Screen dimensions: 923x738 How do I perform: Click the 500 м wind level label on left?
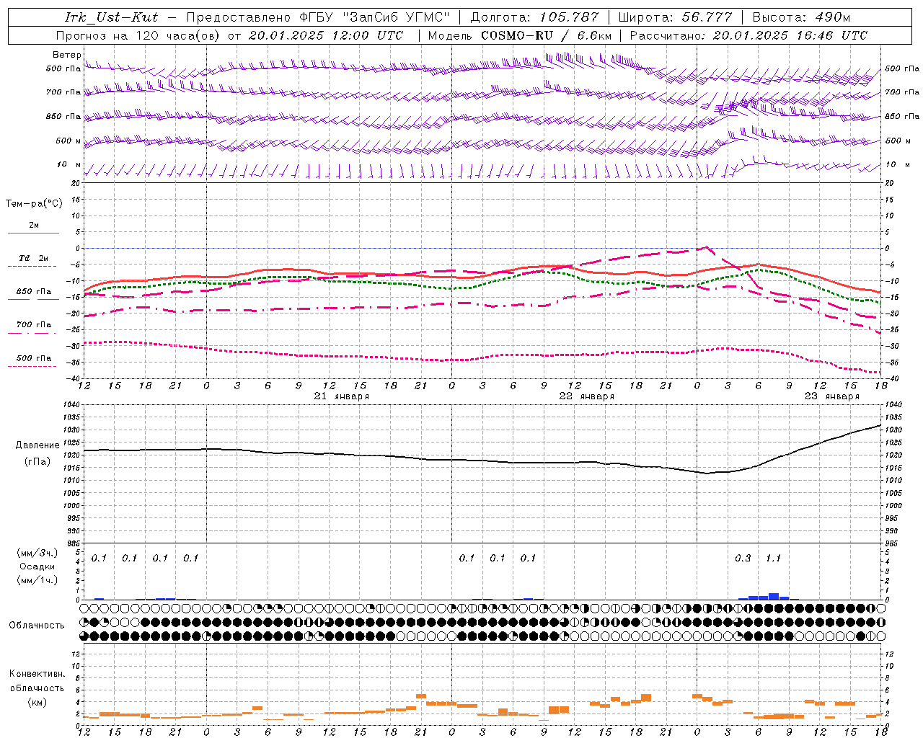(x=69, y=141)
